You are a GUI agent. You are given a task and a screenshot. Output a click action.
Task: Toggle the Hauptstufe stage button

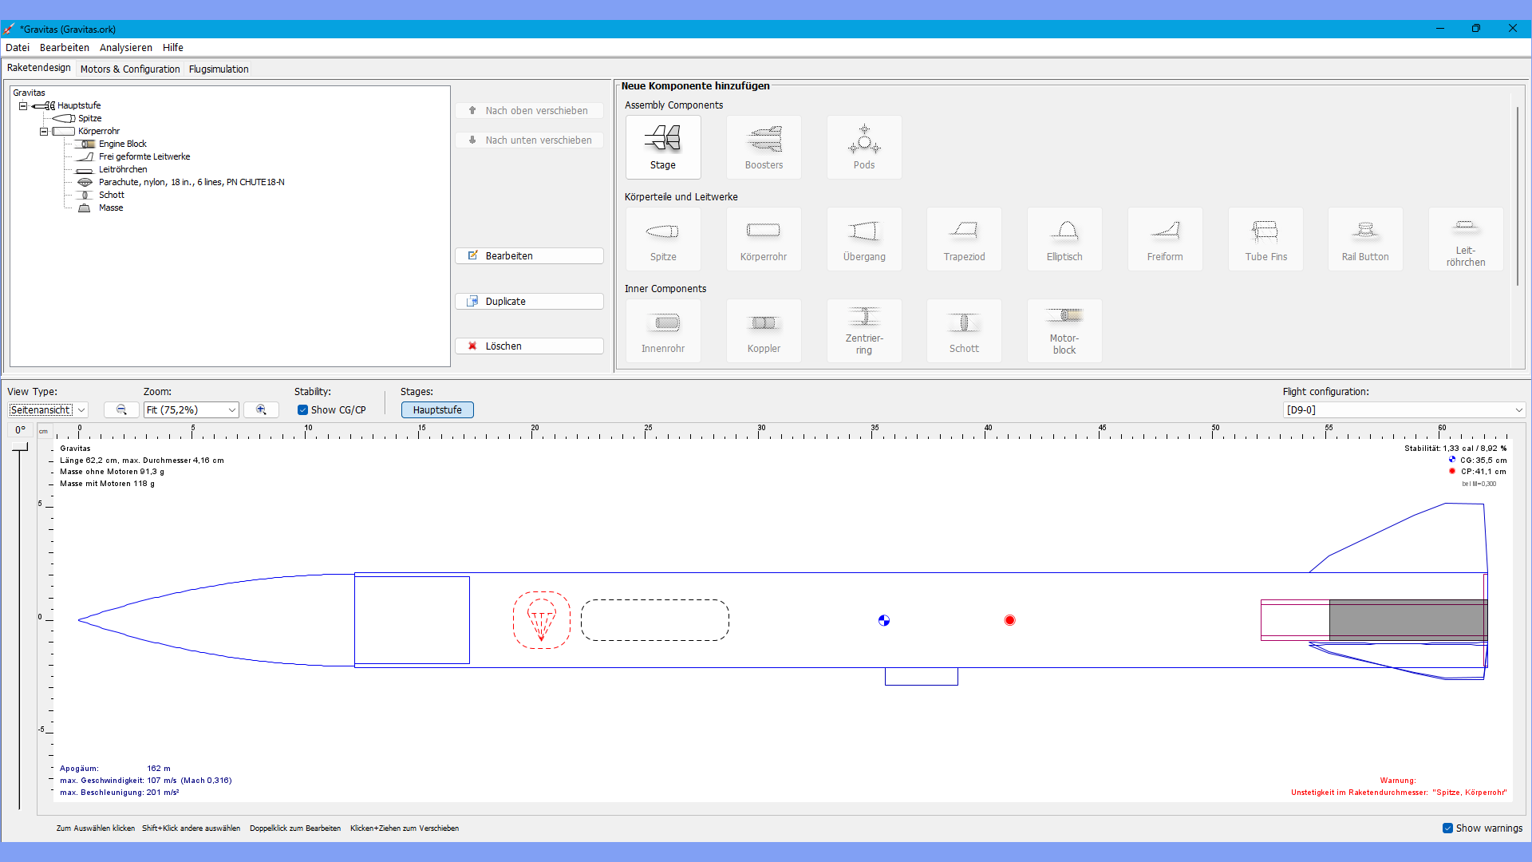click(x=437, y=409)
